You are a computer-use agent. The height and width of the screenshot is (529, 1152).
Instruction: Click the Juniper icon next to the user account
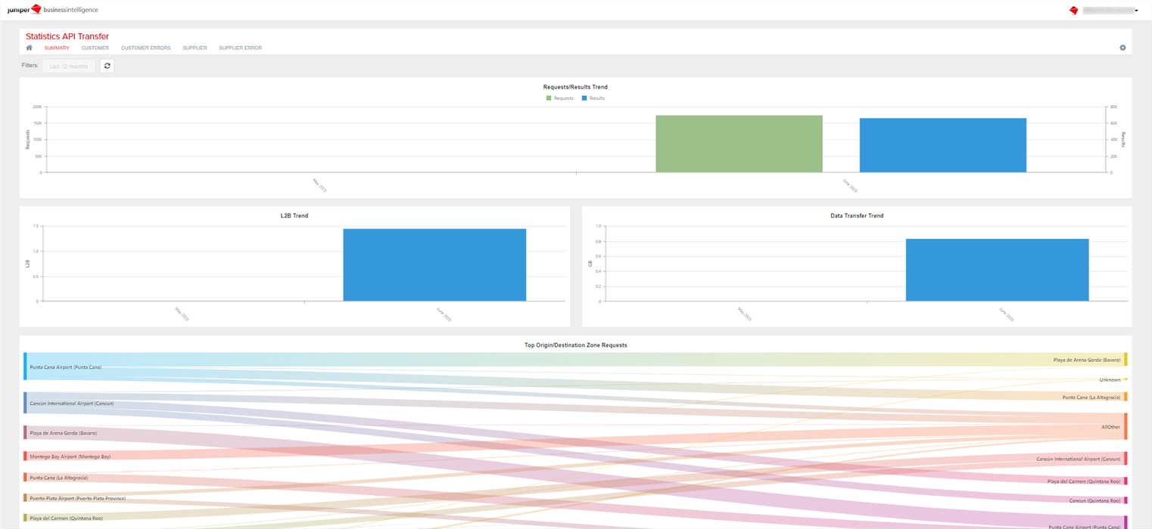[x=1073, y=10]
